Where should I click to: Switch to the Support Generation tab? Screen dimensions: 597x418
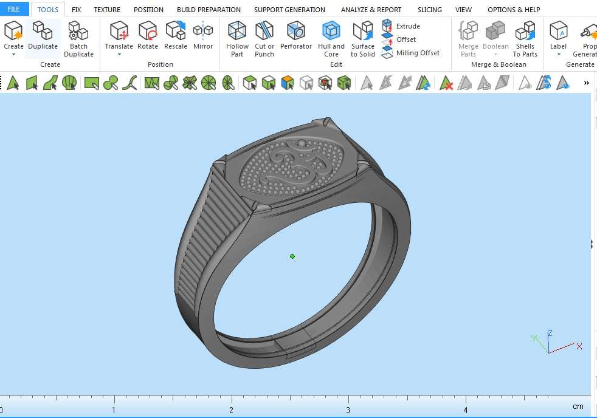(x=289, y=10)
